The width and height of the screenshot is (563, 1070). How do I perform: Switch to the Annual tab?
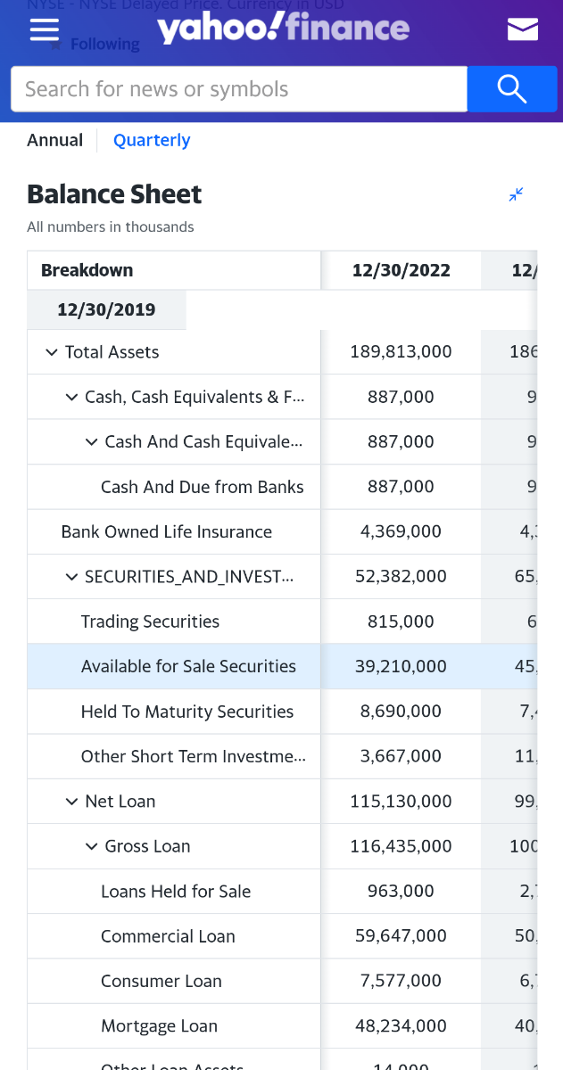point(55,140)
